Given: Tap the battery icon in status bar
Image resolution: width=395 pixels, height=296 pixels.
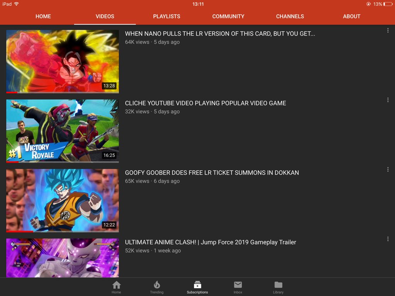Looking at the screenshot, I should tap(388, 4).
